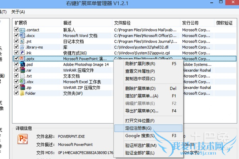Viewport: 239px width, 159px height.
Task: Click the shell32.dll file path cell
Action: 141,47
